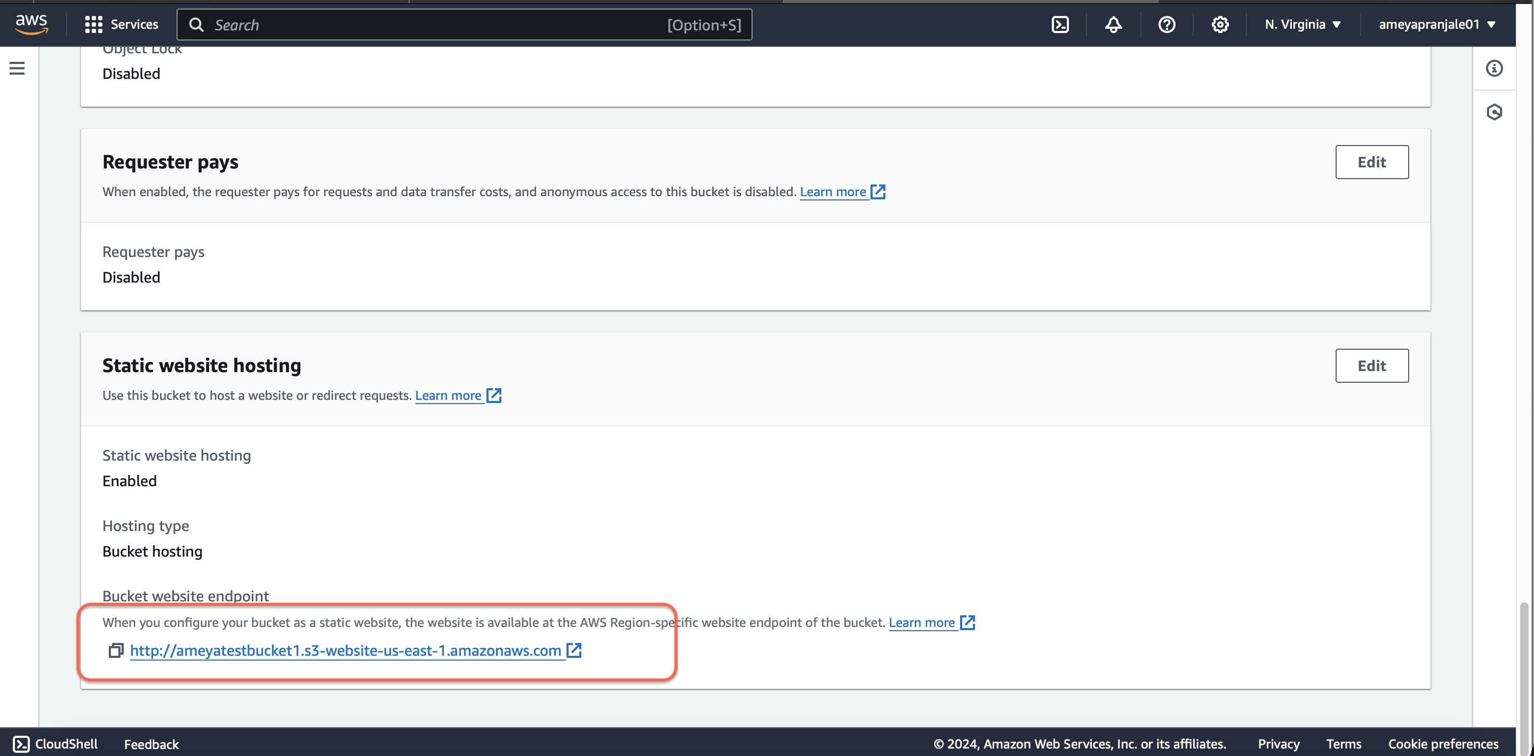Open the N. Virginia region dropdown
Image resolution: width=1534 pixels, height=756 pixels.
(1303, 25)
